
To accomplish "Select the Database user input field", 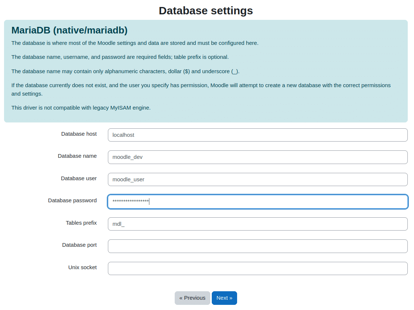I will pos(257,179).
